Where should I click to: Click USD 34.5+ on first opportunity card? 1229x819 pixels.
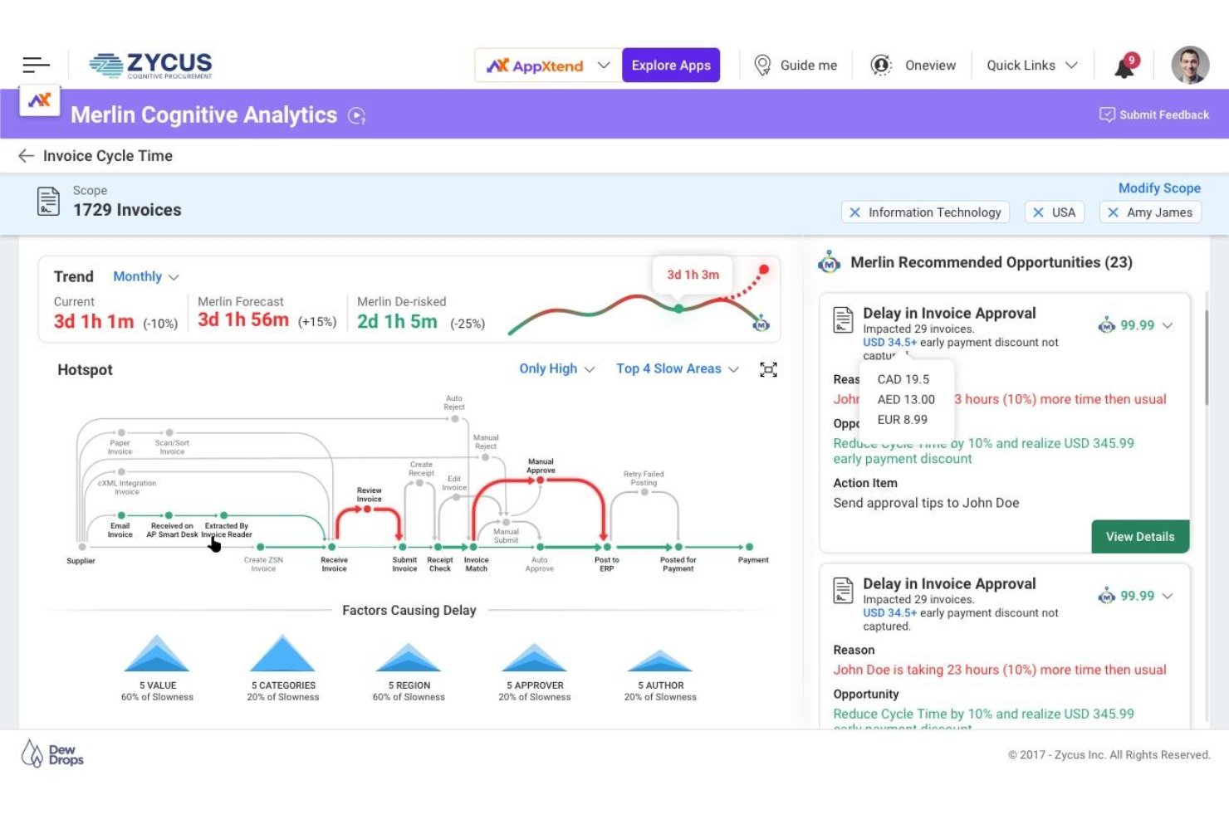pyautogui.click(x=889, y=343)
